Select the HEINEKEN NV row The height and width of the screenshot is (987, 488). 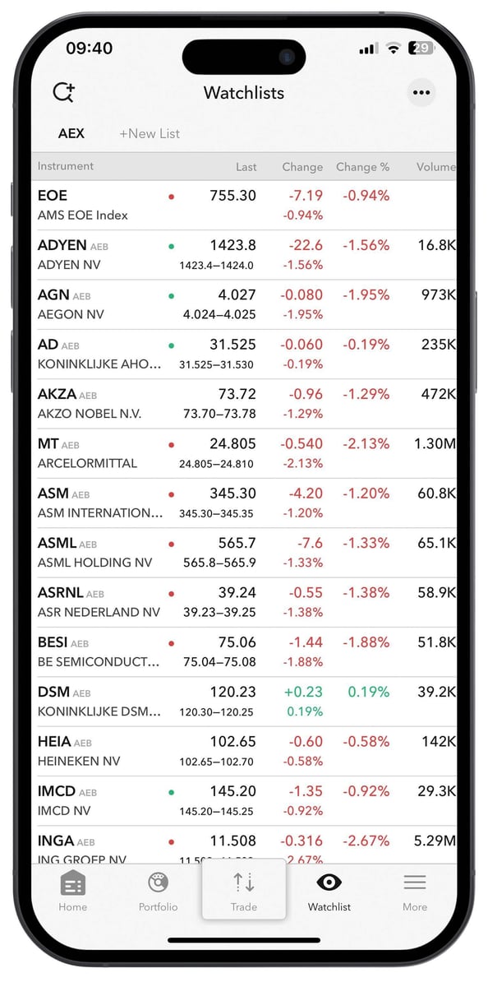(244, 751)
